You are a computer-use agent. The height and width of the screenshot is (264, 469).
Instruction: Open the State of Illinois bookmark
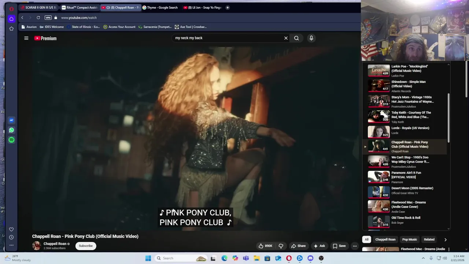pyautogui.click(x=83, y=27)
